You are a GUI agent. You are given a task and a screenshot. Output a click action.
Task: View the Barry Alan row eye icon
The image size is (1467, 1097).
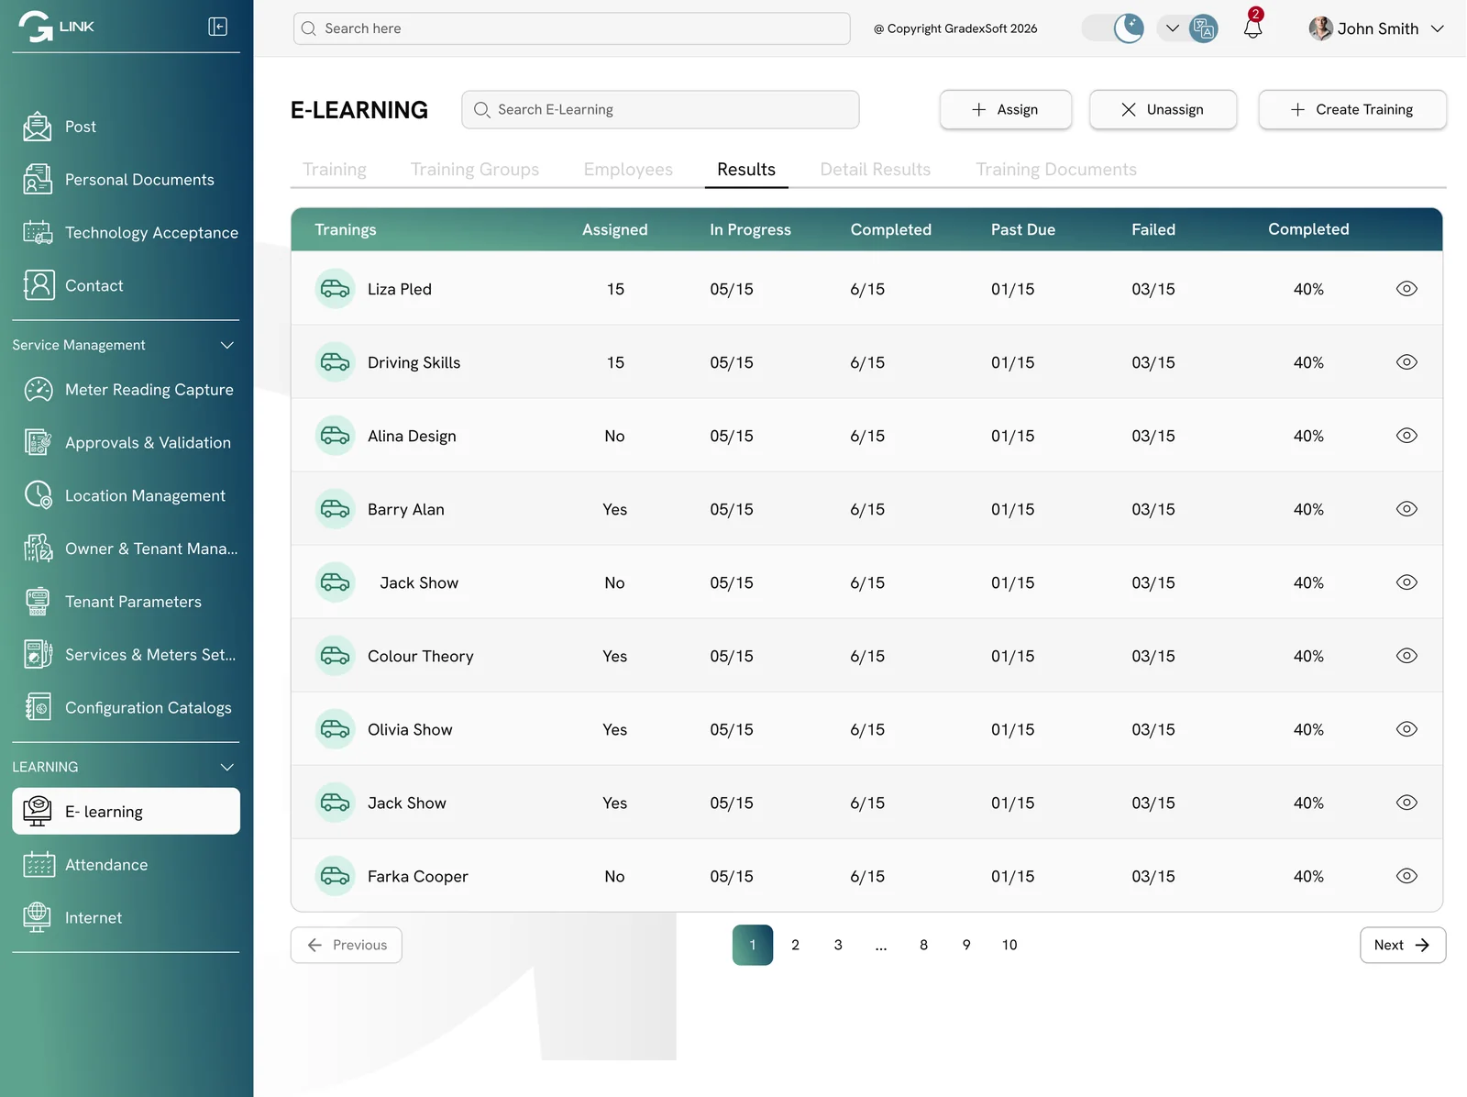pyautogui.click(x=1406, y=509)
